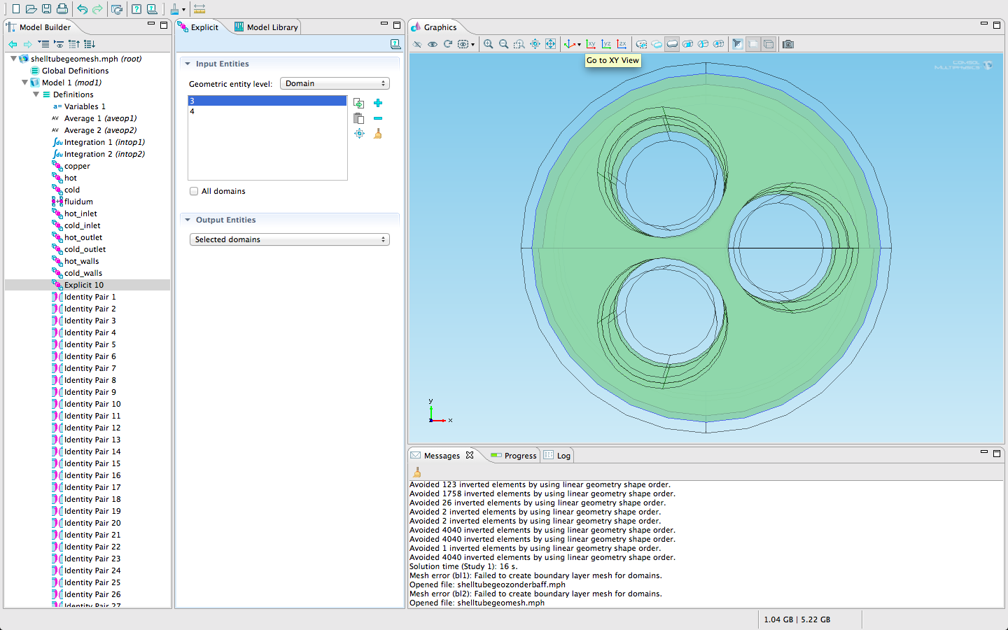
Task: Enable the All domains checkbox
Action: pos(194,191)
